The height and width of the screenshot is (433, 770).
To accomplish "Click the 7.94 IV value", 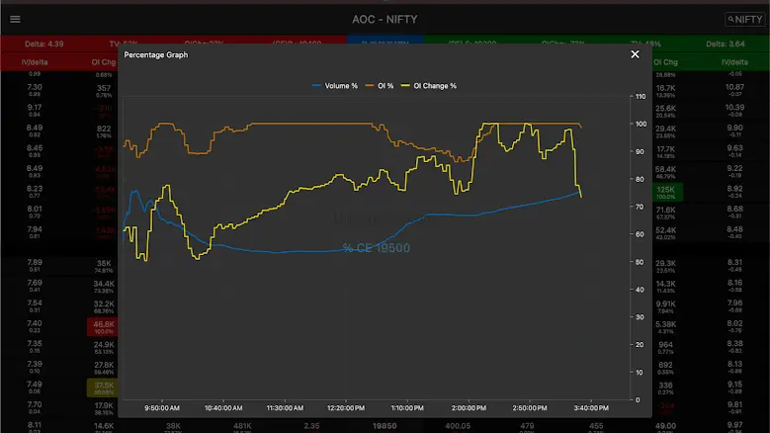I will 35,229.
